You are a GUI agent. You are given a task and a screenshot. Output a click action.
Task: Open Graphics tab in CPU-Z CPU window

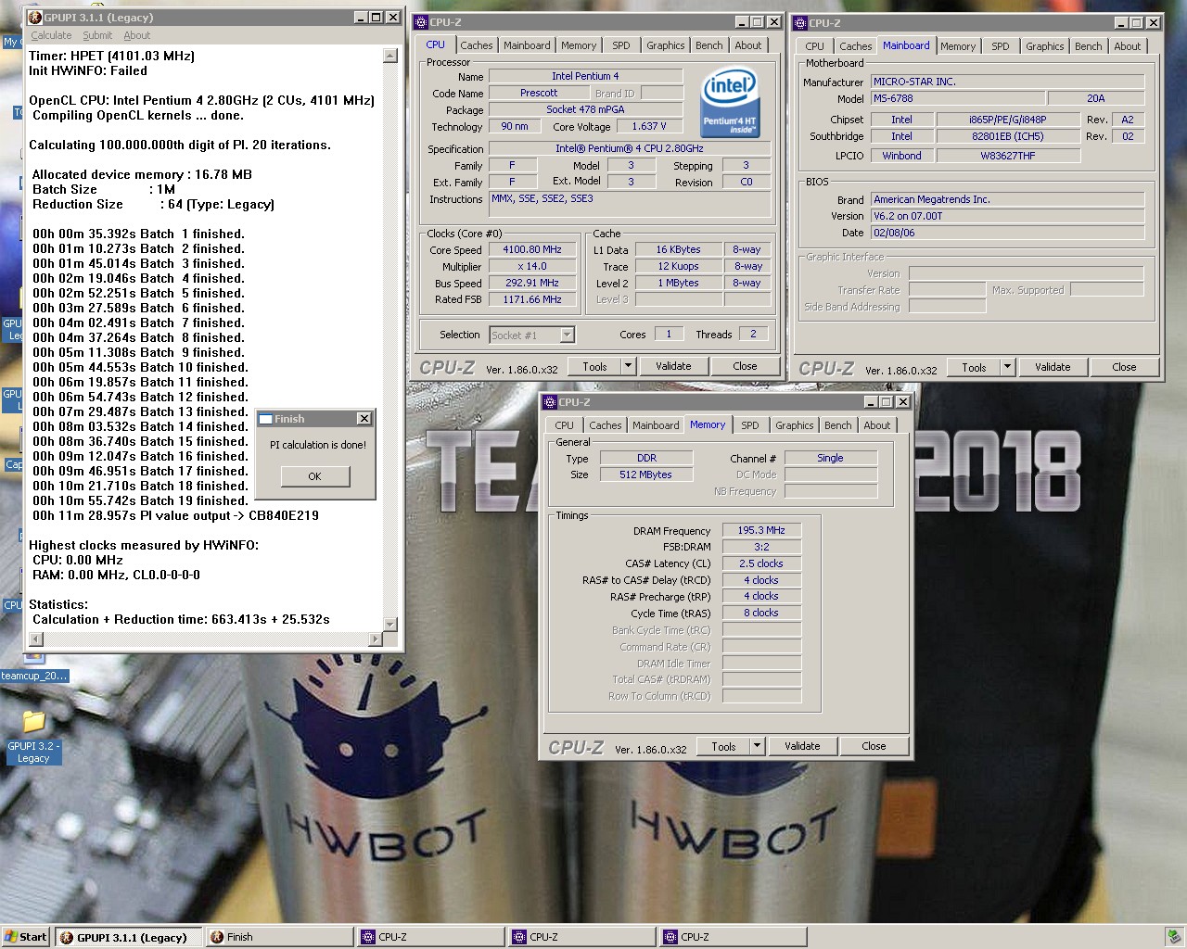[666, 45]
